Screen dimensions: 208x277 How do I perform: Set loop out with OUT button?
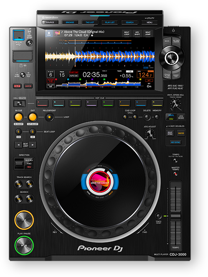click(x=33, y=117)
